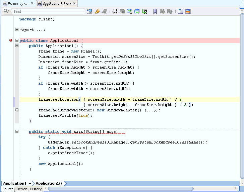This screenshot has width=244, height=192.
Task: Click on the 'main' method name
Action: click(78, 131)
